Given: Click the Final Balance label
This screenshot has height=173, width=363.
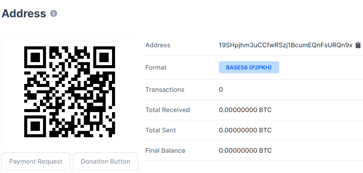Looking at the screenshot, I should pyautogui.click(x=165, y=151).
